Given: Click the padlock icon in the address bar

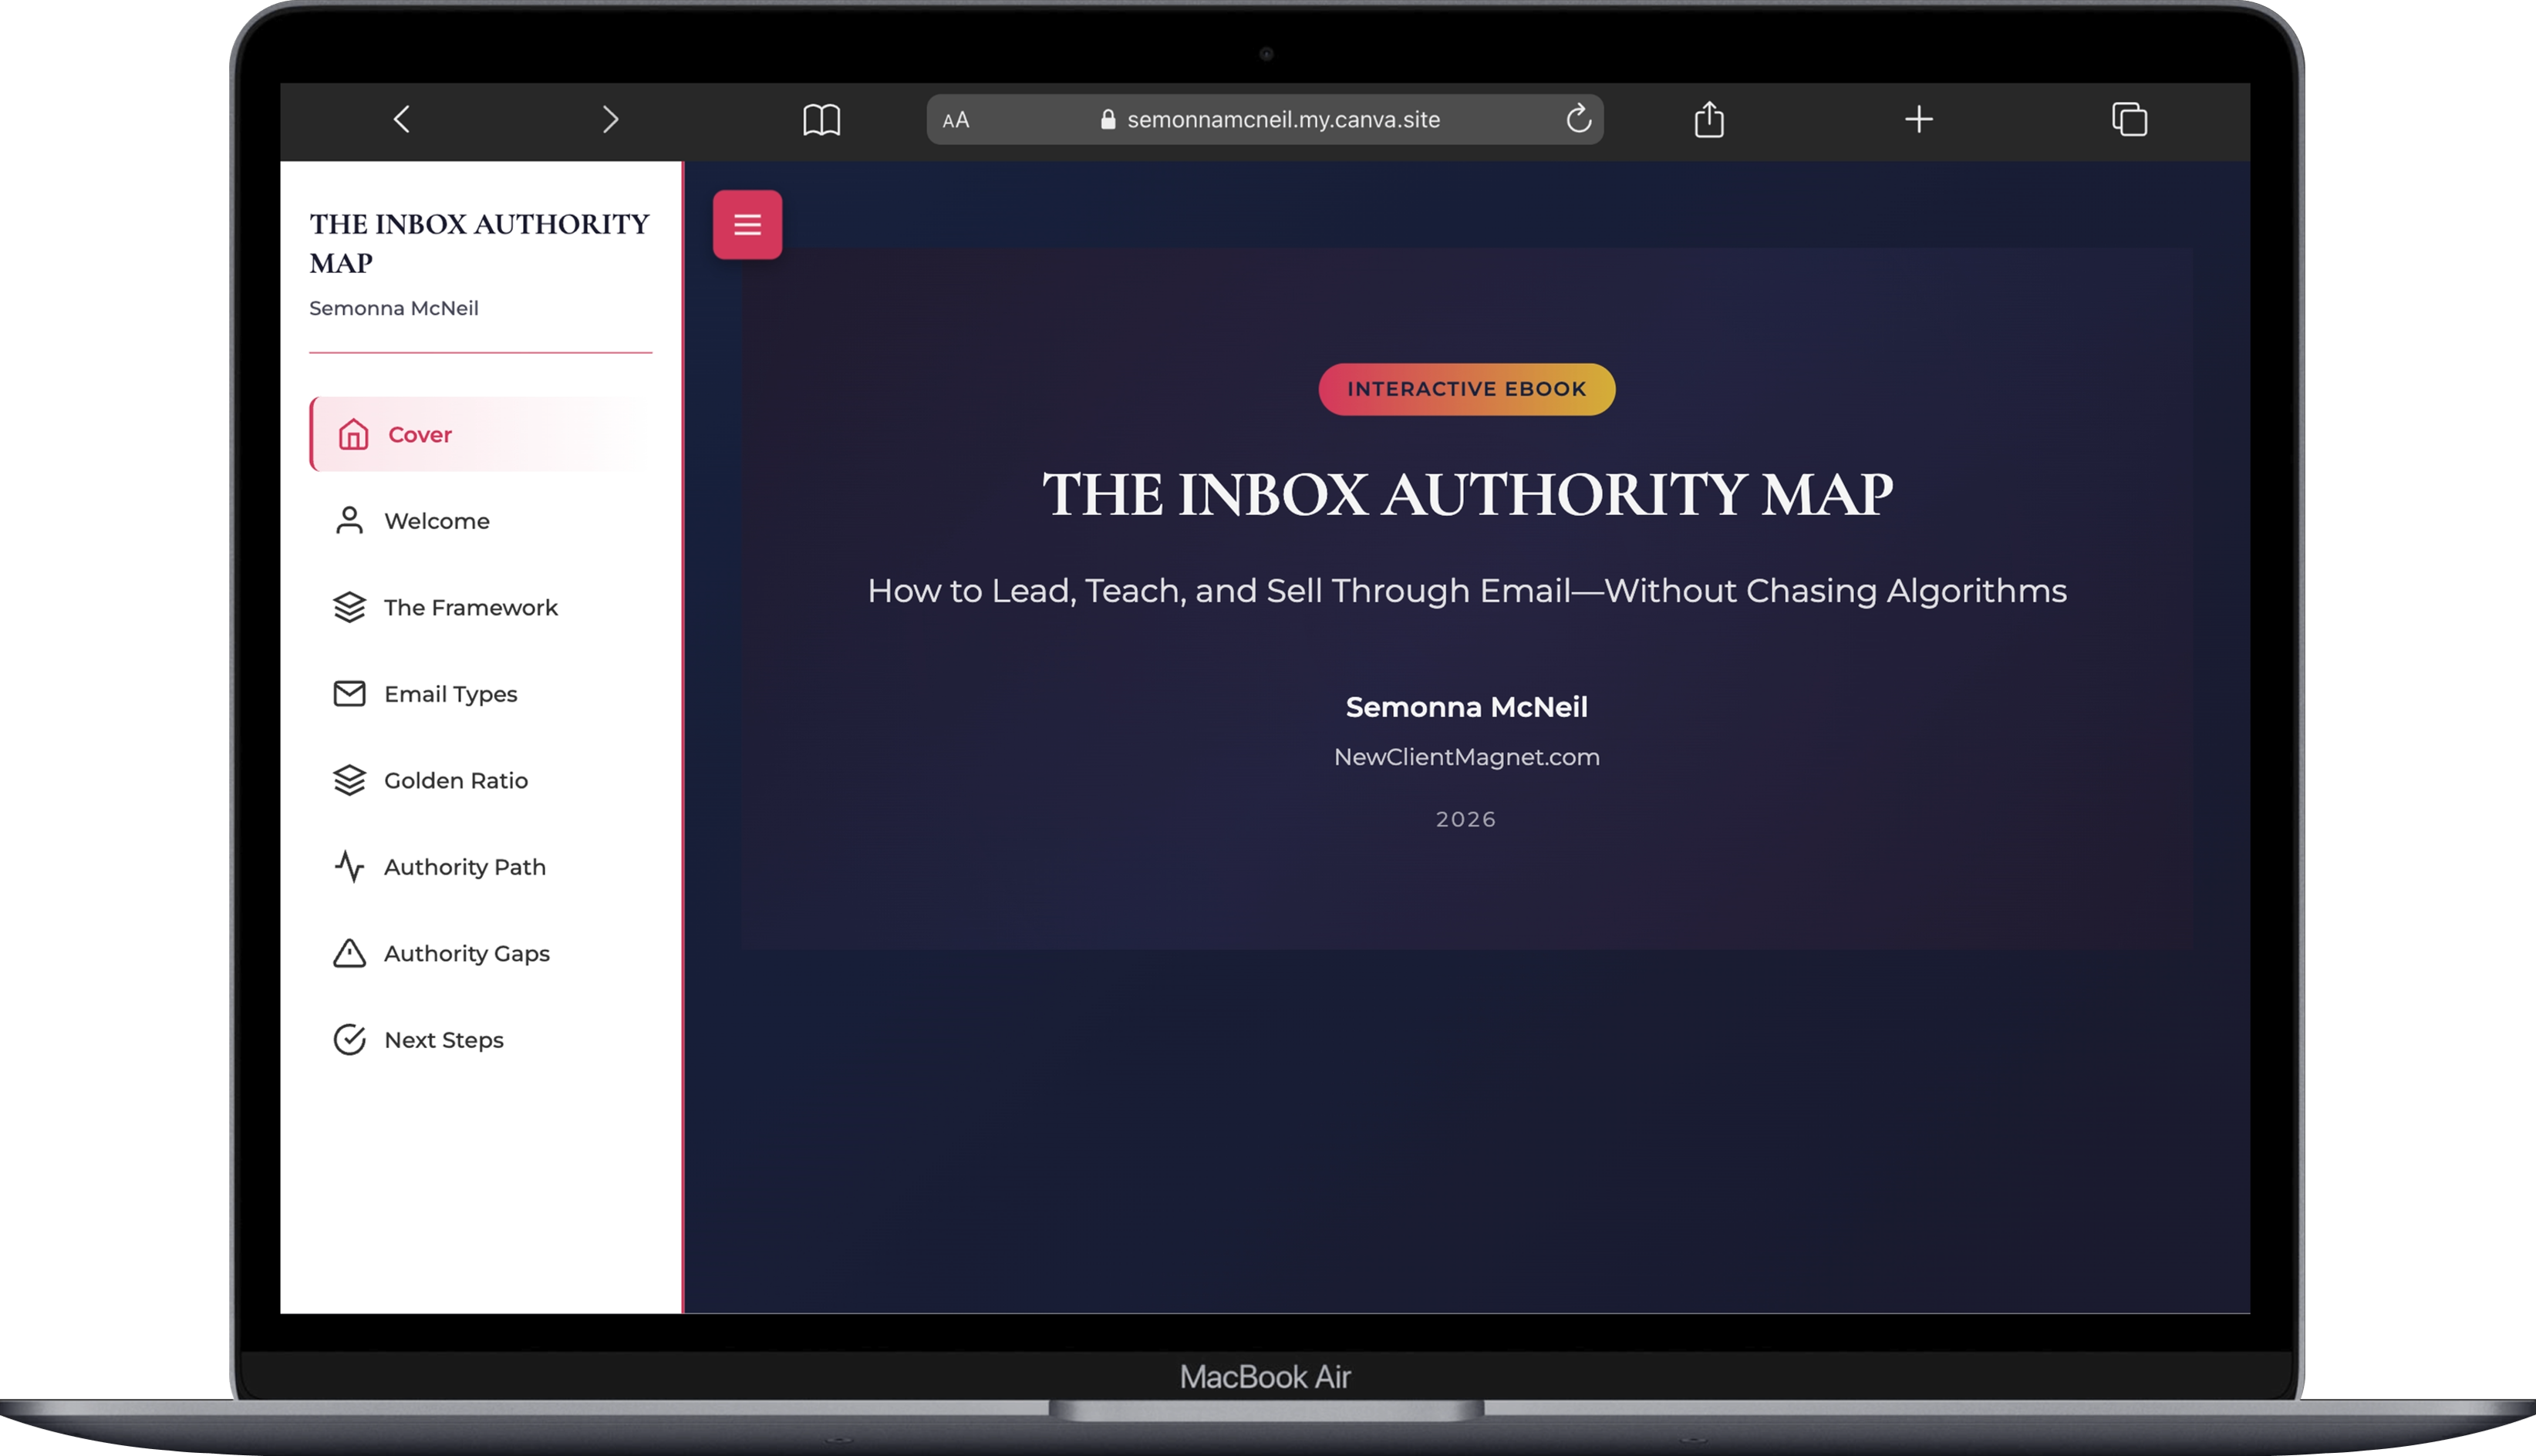Looking at the screenshot, I should coord(1107,119).
